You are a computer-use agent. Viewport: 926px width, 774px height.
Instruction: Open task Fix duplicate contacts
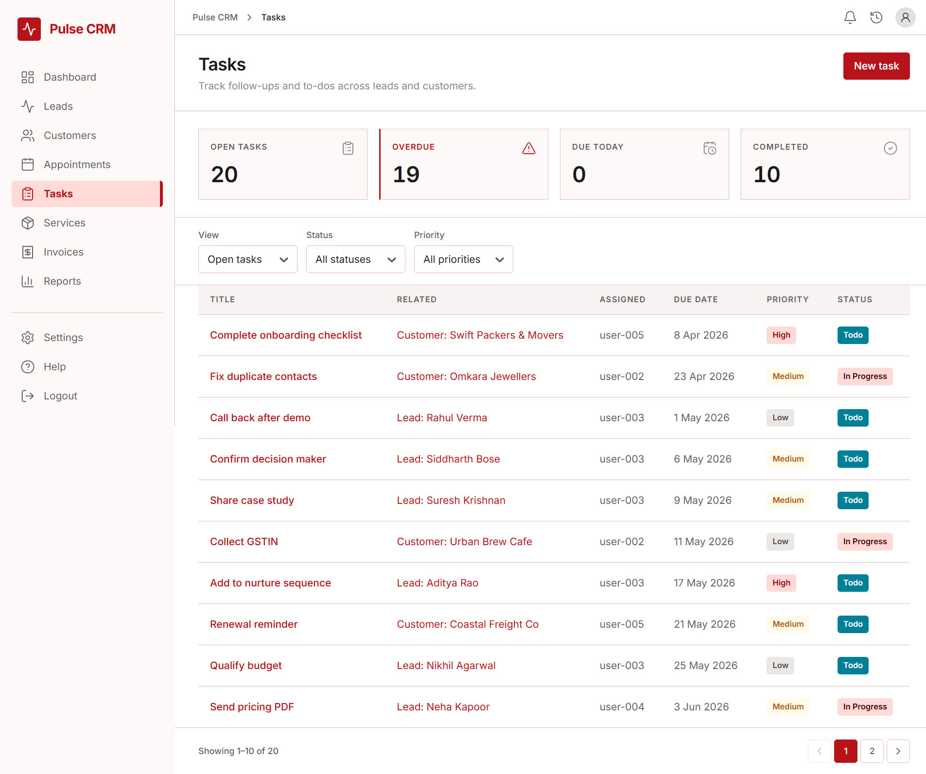[x=263, y=377]
